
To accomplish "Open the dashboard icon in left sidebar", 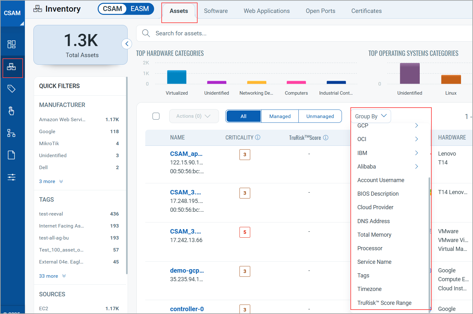I will 12,44.
